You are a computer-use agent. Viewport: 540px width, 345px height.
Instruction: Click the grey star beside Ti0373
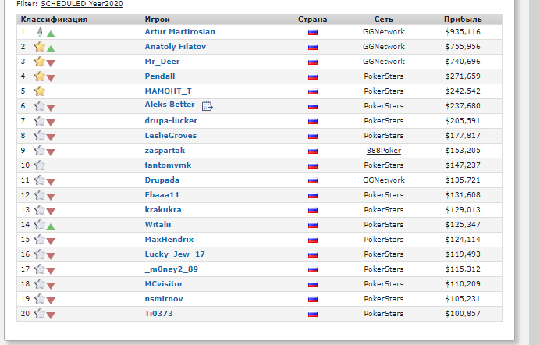click(x=40, y=314)
